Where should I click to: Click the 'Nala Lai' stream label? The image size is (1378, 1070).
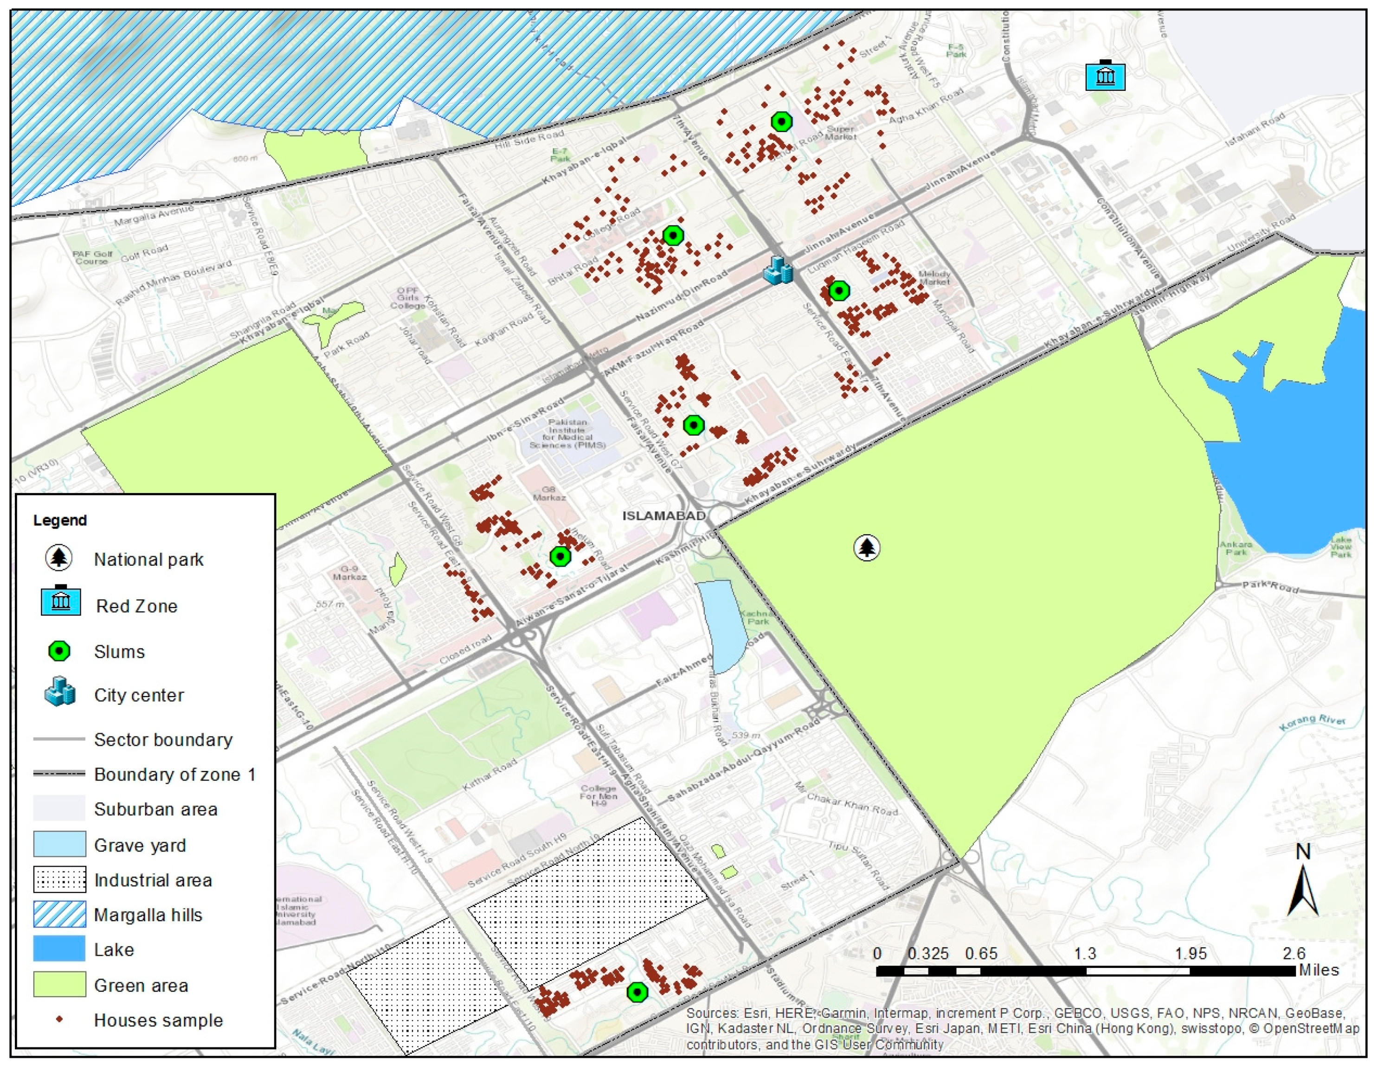coord(313,1041)
